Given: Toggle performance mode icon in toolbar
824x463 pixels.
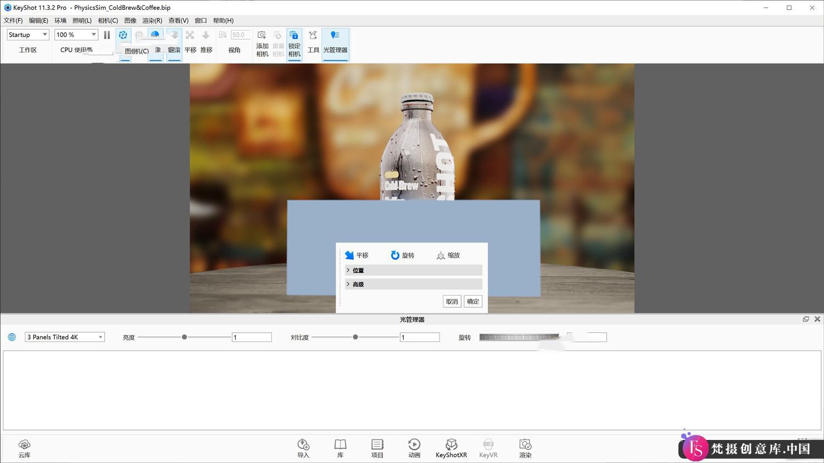Looking at the screenshot, I should pyautogui.click(x=123, y=35).
